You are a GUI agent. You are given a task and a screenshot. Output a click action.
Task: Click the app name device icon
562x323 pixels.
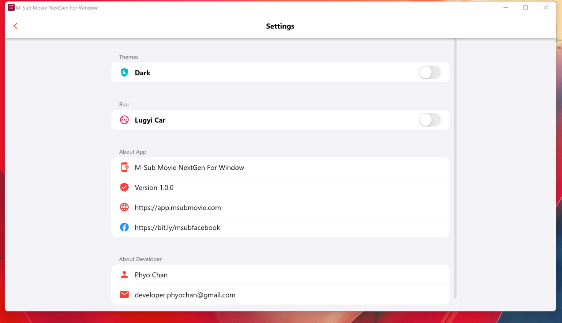pos(124,167)
